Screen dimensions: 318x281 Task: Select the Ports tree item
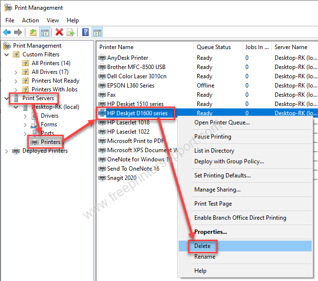(47, 133)
